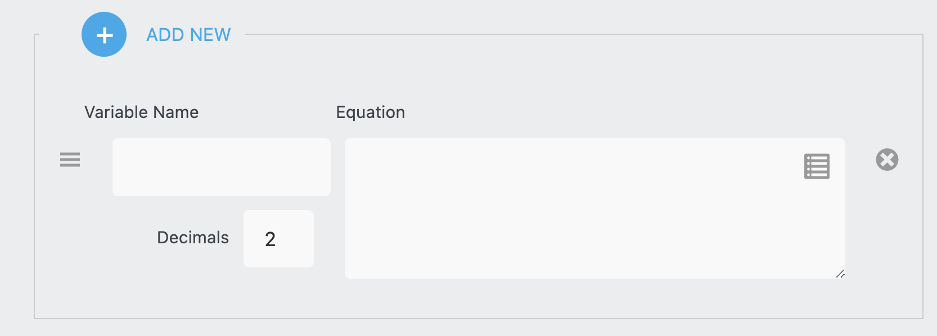Select the ADD NEW label text
The height and width of the screenshot is (336, 937).
pos(189,34)
